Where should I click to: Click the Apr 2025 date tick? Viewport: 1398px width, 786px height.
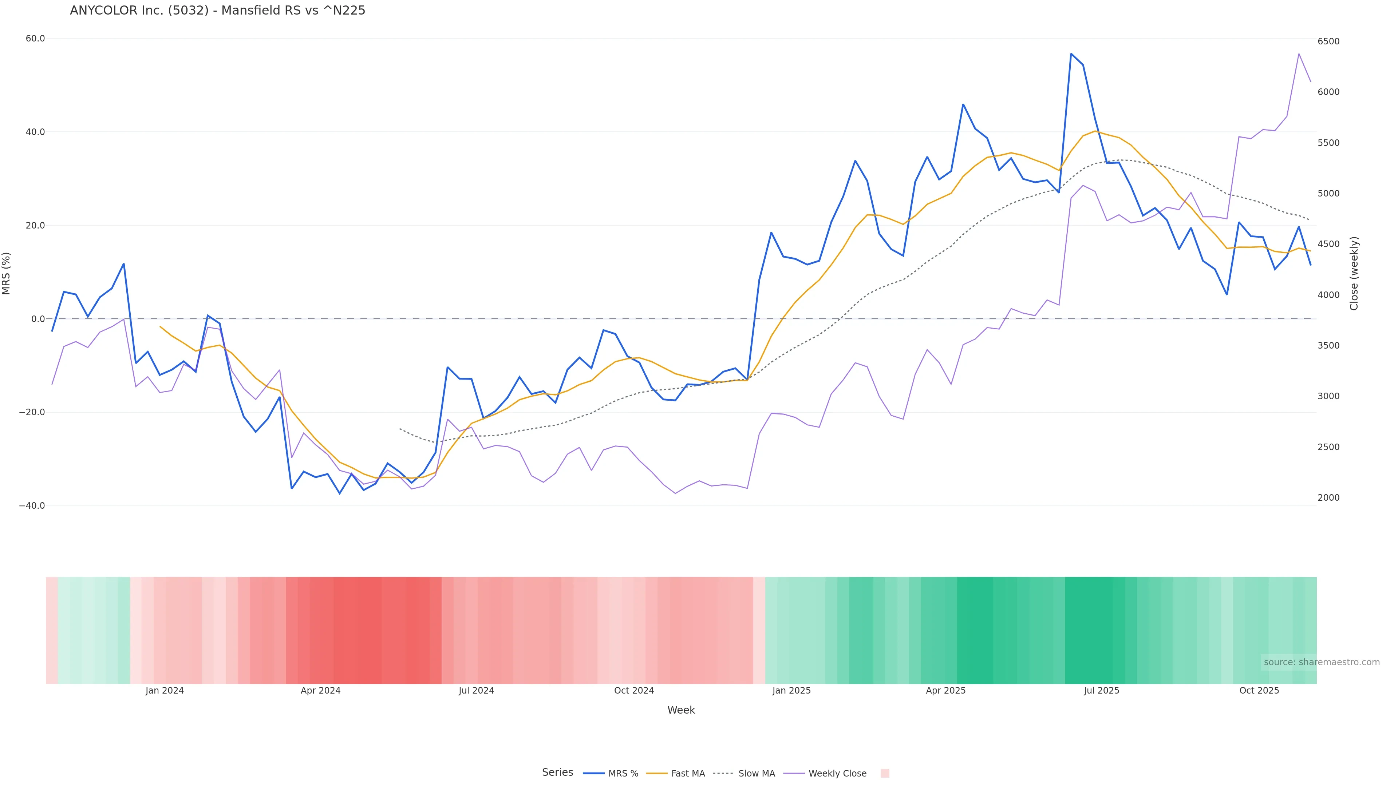(945, 691)
